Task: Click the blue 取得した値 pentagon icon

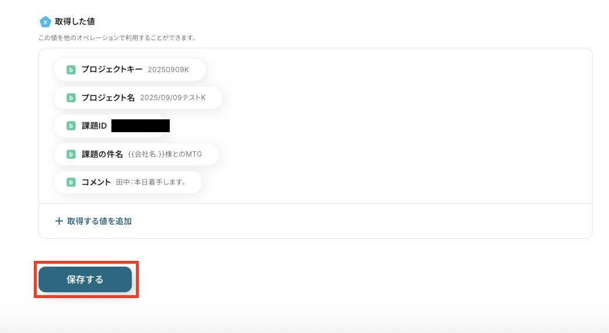Action: click(x=45, y=22)
